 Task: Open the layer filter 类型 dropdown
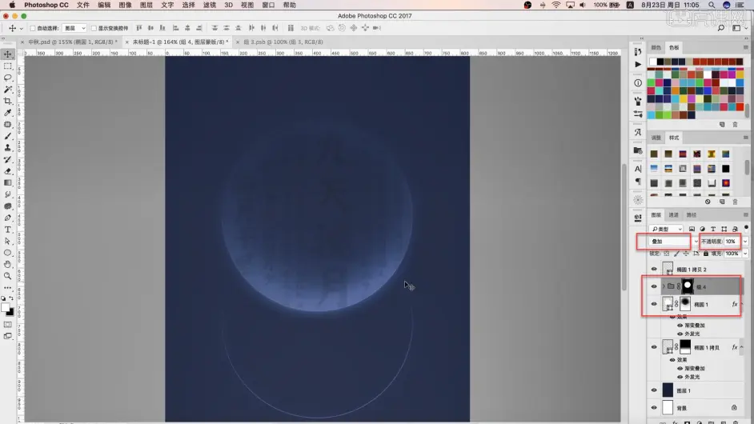tap(666, 229)
